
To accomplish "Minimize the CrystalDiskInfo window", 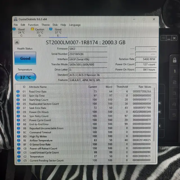I will [134, 19].
